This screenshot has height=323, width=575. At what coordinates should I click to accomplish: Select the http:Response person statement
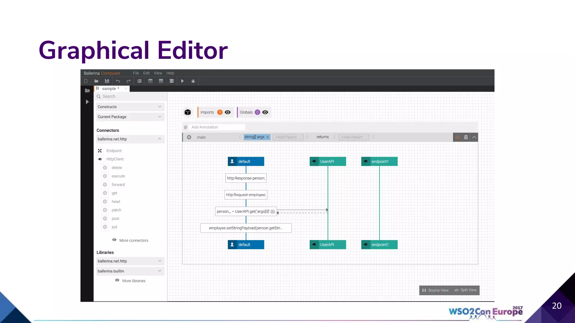click(x=246, y=178)
